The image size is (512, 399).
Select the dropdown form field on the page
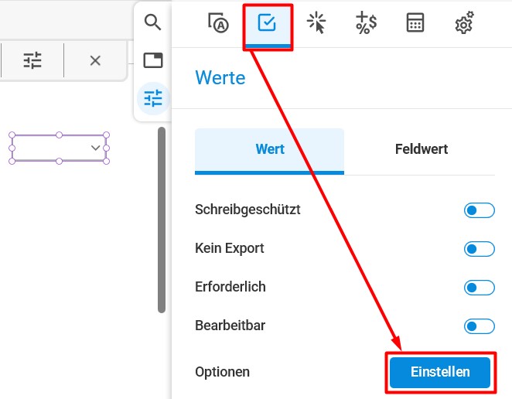point(59,148)
